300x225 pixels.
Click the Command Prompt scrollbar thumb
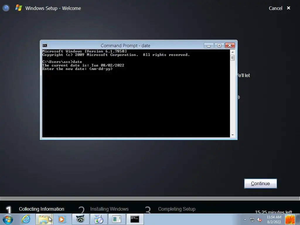pyautogui.click(x=232, y=58)
